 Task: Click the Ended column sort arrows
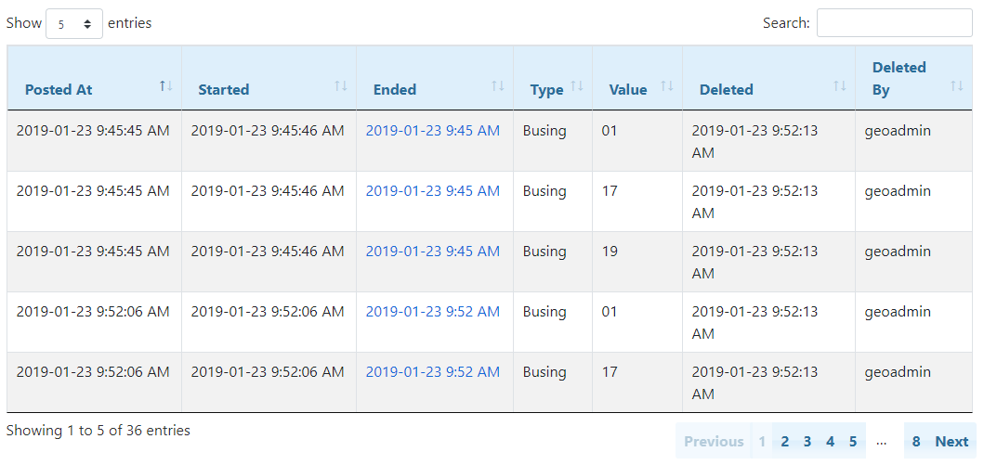coord(497,85)
